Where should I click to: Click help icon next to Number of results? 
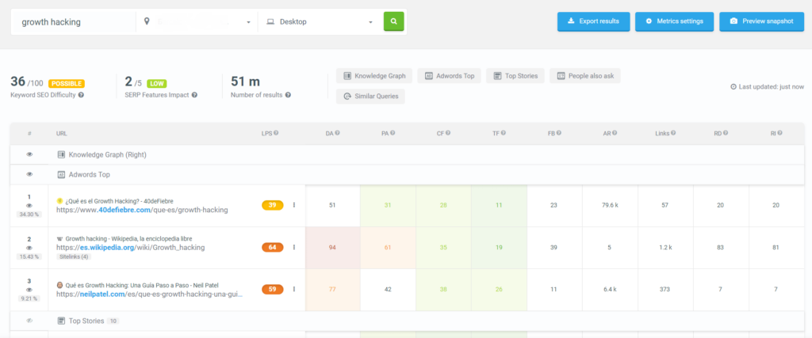click(x=288, y=95)
